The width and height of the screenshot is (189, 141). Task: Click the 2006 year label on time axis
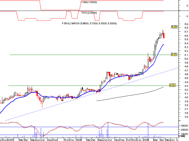click(146, 140)
